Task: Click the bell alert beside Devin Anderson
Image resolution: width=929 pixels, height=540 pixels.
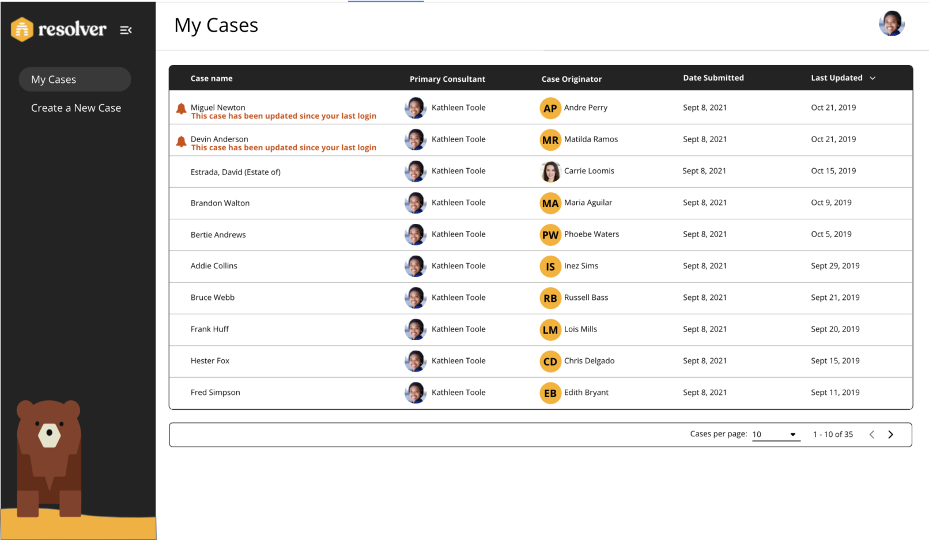Action: (181, 141)
